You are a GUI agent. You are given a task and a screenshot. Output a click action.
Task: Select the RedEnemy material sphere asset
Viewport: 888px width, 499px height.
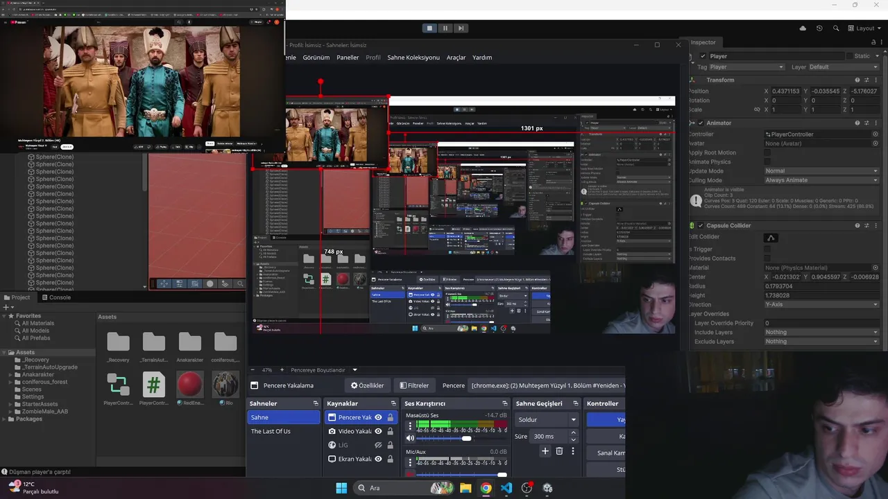[x=189, y=388]
